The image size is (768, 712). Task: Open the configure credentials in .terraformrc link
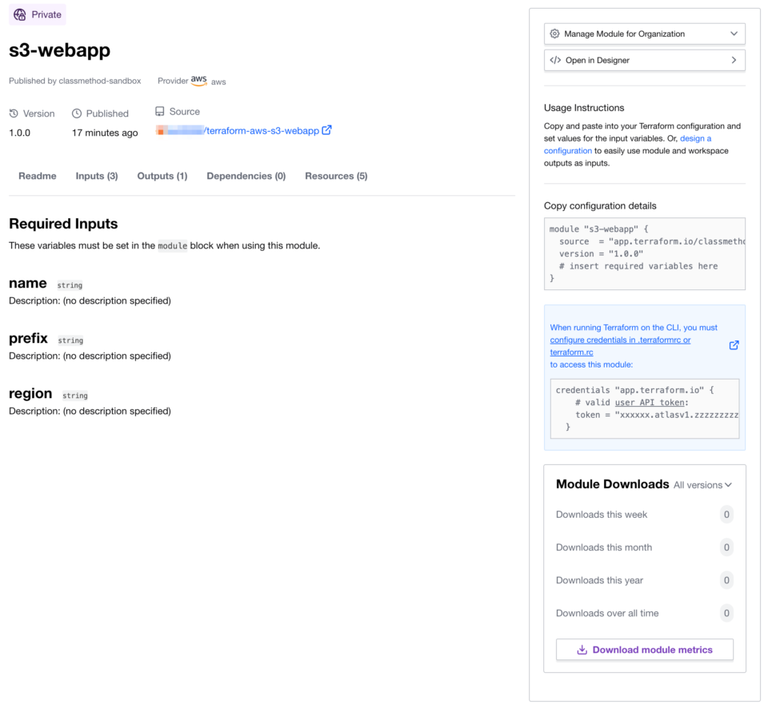pyautogui.click(x=620, y=346)
